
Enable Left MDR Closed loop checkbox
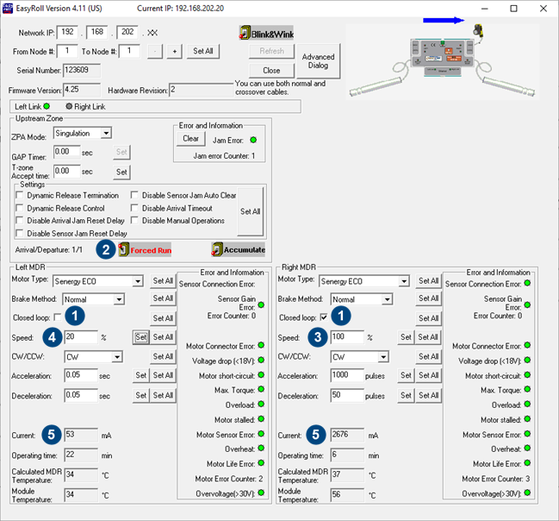(58, 317)
